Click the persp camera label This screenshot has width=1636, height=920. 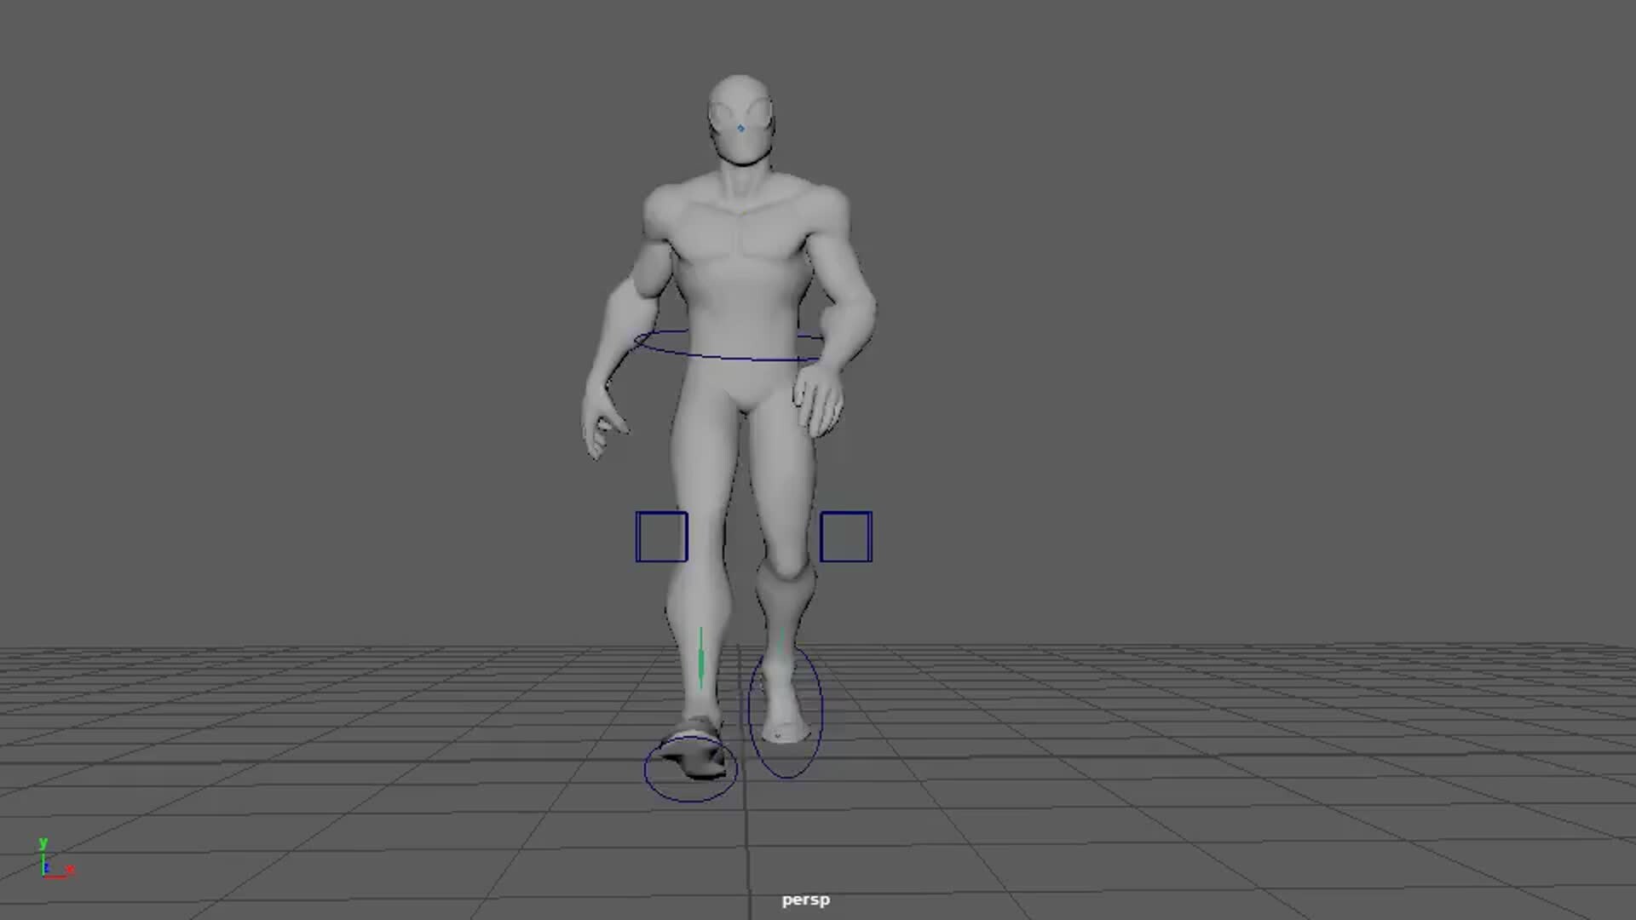804,899
